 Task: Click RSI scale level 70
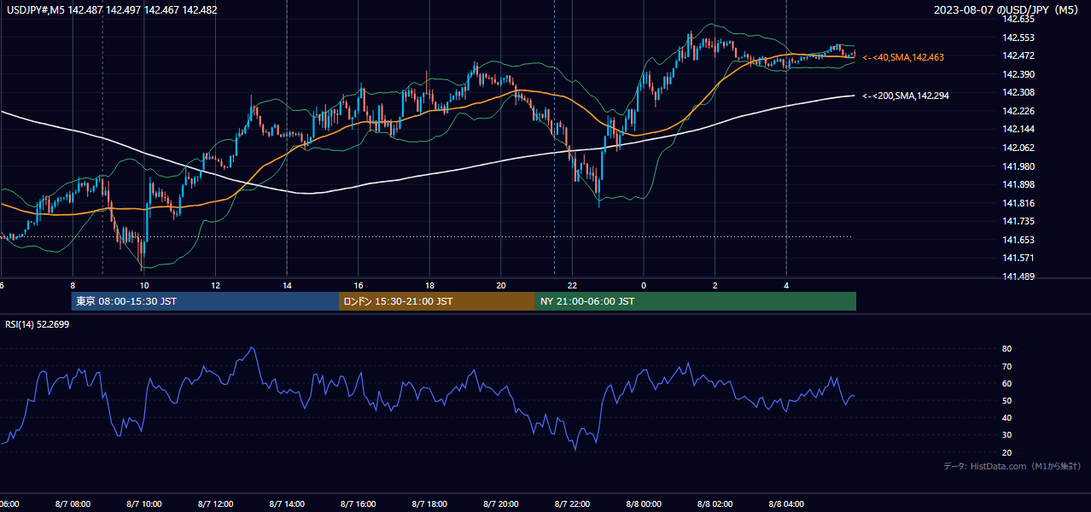click(1006, 366)
